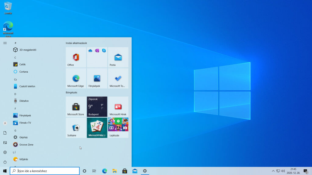Open the Mail app from the taskbar
This screenshot has width=312, height=175.
pos(135,171)
